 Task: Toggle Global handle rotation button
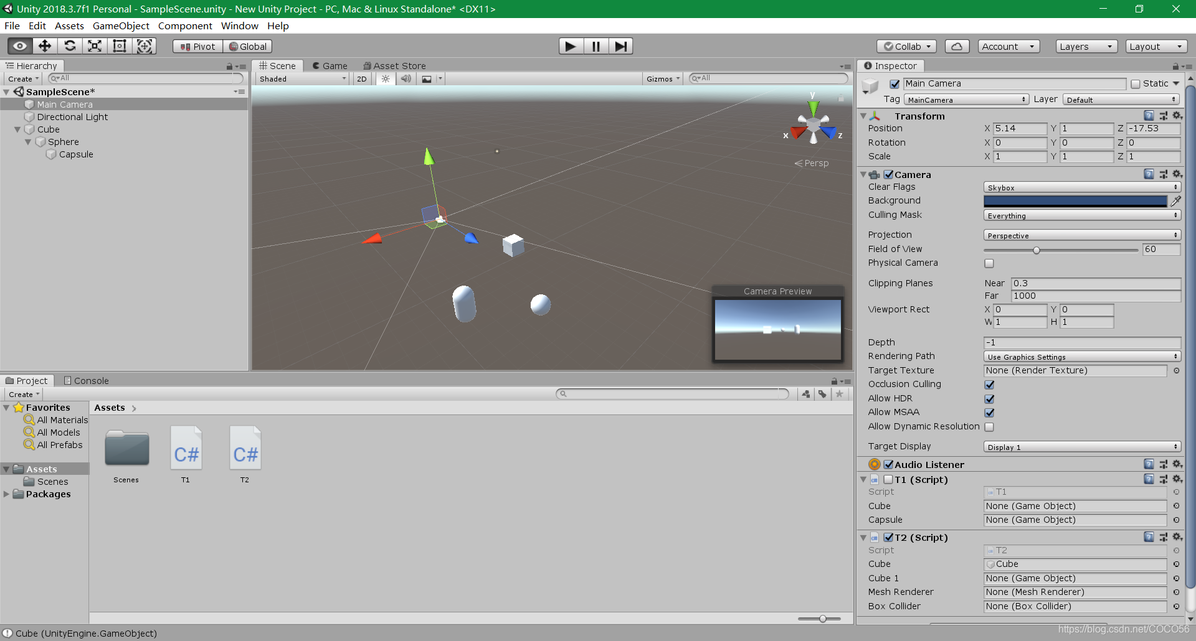click(248, 47)
